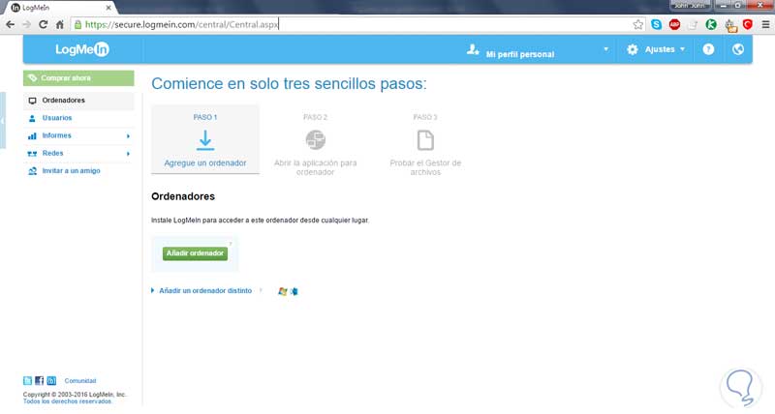This screenshot has height=414, width=775.
Task: Click the collapse sidebar handle
Action: [3, 120]
